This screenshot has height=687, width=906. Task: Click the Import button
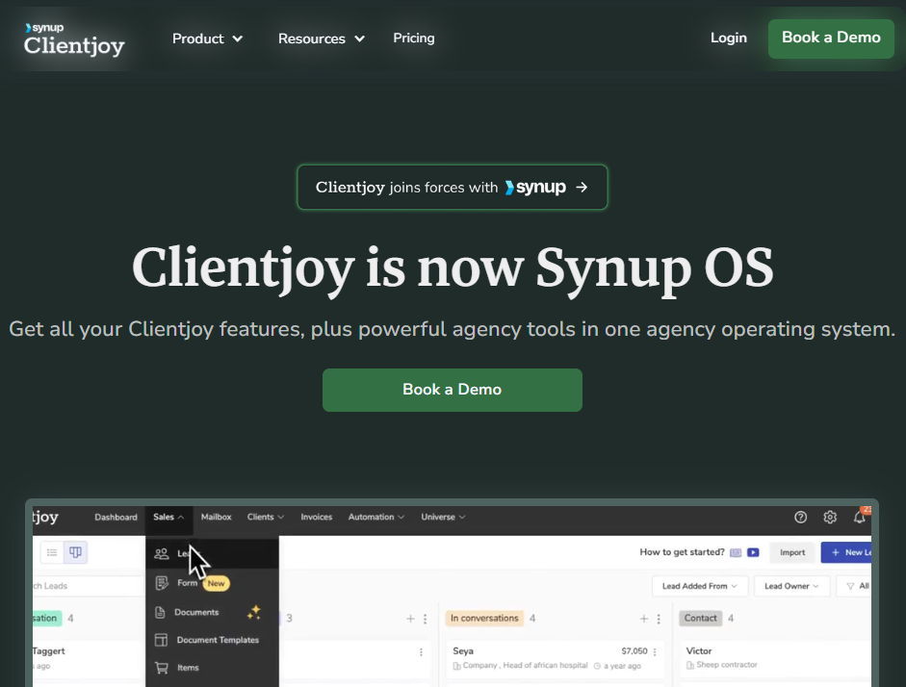pyautogui.click(x=792, y=552)
